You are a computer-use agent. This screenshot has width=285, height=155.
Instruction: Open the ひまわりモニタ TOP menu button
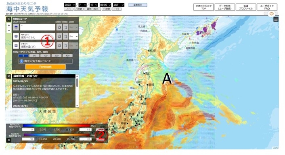(x=203, y=7)
